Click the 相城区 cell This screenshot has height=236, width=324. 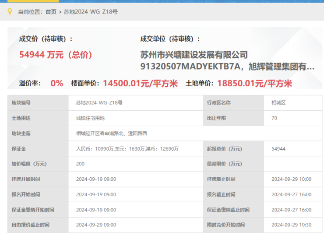293,103
